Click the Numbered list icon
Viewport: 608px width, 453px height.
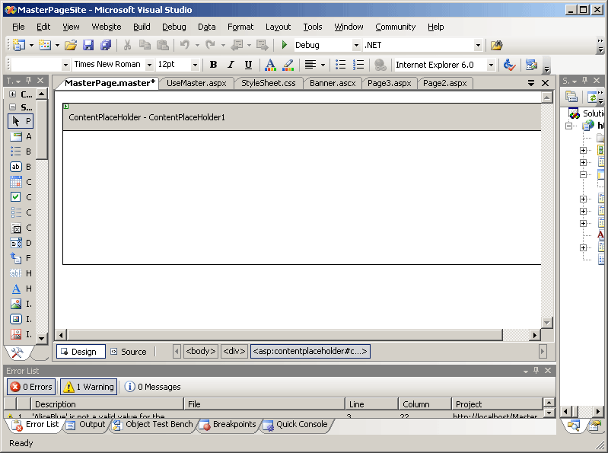click(x=358, y=65)
